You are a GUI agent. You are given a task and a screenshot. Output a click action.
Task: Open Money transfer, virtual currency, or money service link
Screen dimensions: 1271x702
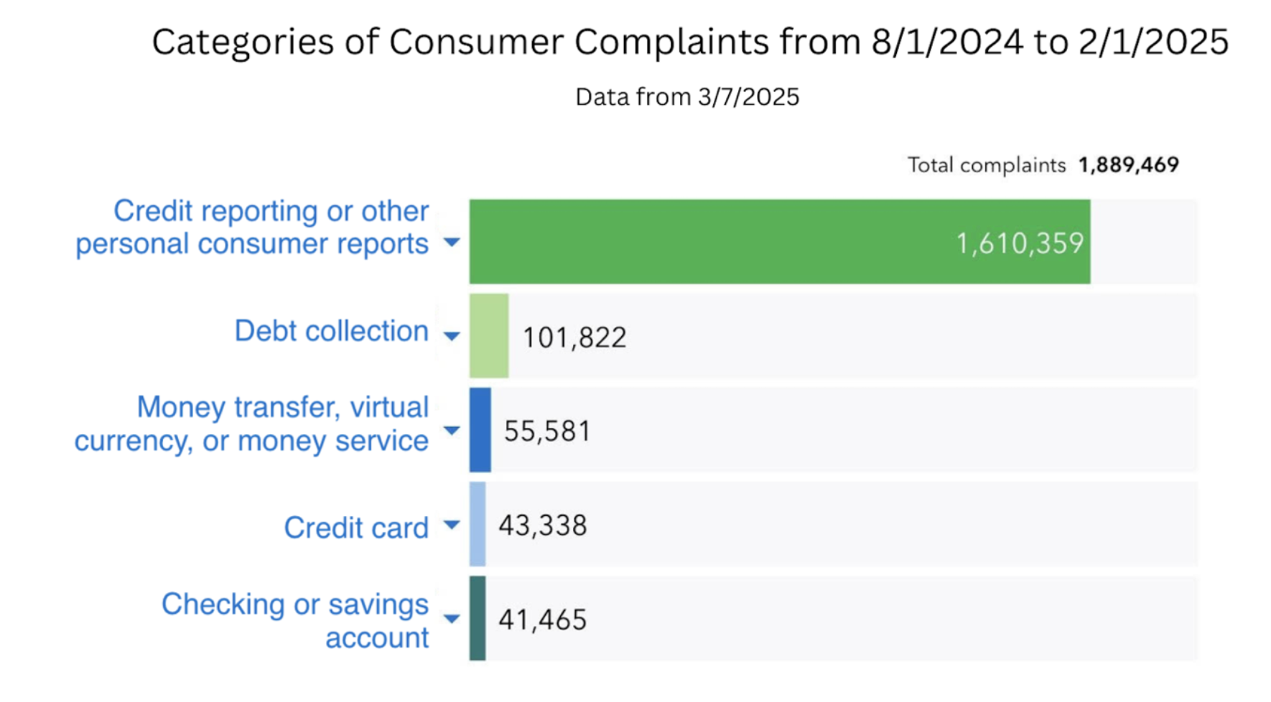[252, 423]
